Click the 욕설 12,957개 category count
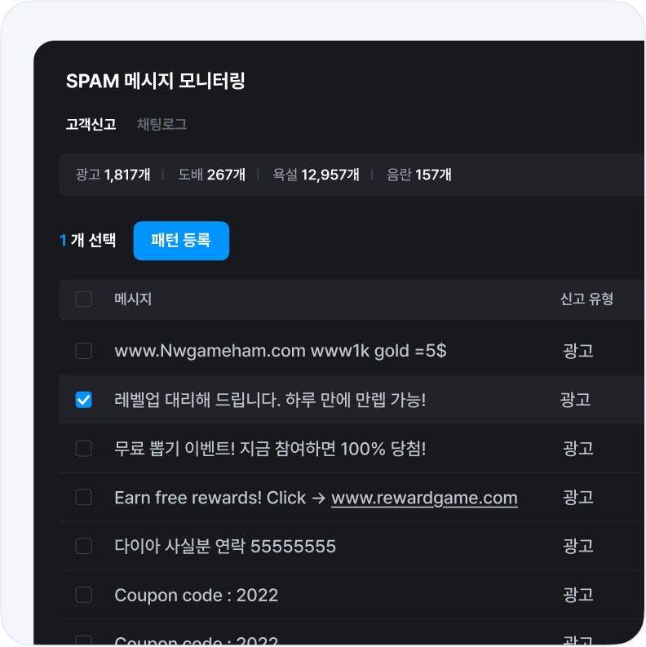The height and width of the screenshot is (647, 646). 316,175
